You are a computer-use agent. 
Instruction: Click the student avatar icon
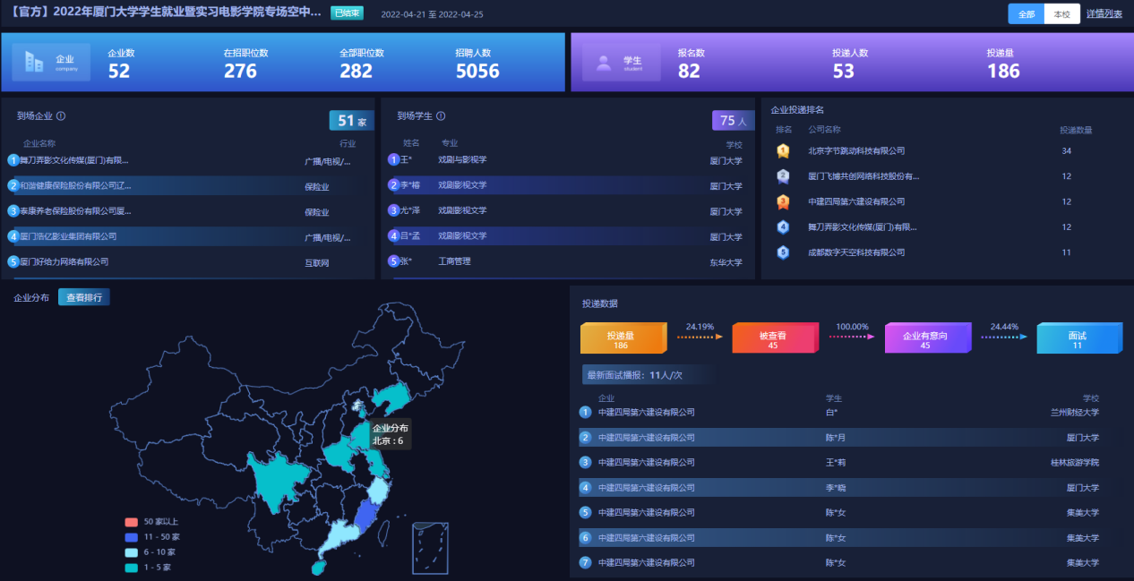[604, 63]
